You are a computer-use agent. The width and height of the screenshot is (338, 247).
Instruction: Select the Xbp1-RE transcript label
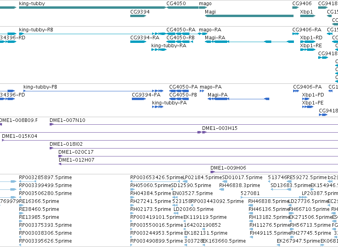click(x=311, y=46)
